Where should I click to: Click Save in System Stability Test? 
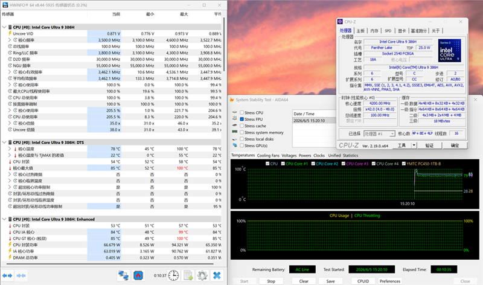(x=330, y=281)
